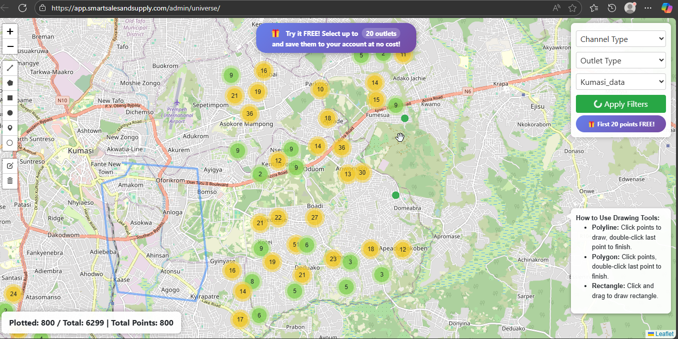Open the Edit layers tool
Screen dimensions: 678x339
click(10, 165)
